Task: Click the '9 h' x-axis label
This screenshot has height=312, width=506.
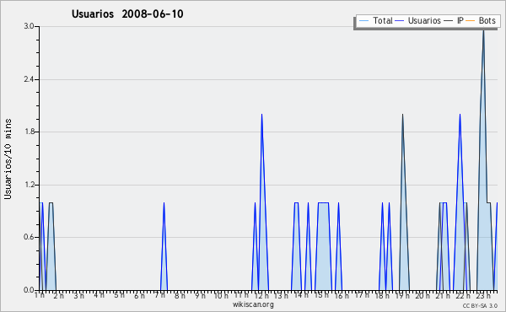Action: point(200,295)
